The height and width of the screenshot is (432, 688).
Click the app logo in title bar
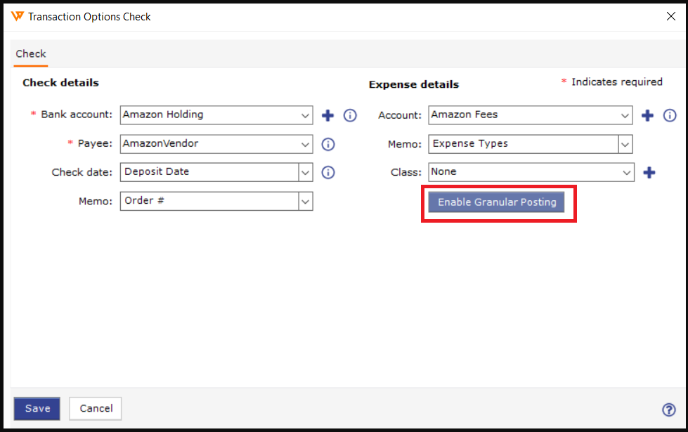[18, 16]
